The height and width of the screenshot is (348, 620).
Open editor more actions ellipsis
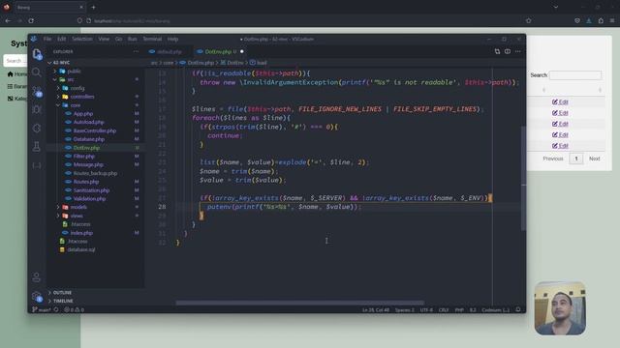(x=517, y=51)
